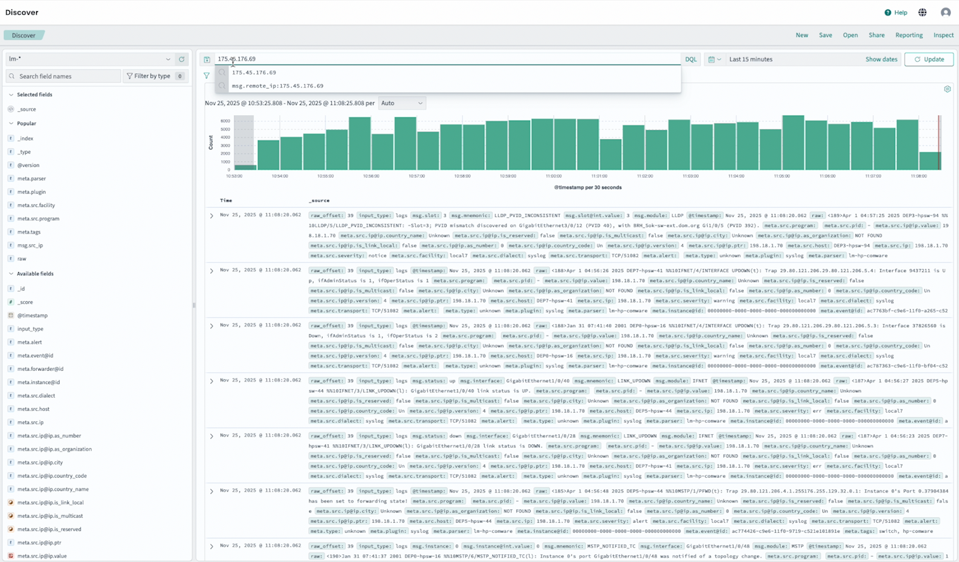Screen dimensions: 959x562
Task: Click the _source column header
Action: 319,201
